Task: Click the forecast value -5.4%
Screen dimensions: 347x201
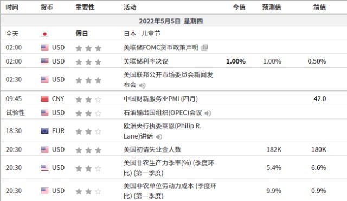Action: pos(273,168)
